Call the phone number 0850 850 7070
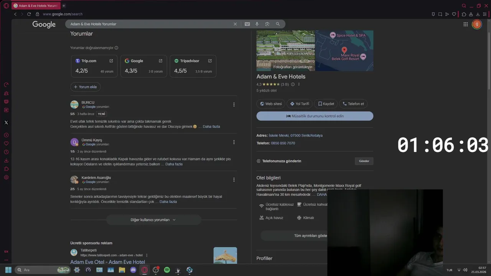This screenshot has height=276, width=491. (283, 143)
